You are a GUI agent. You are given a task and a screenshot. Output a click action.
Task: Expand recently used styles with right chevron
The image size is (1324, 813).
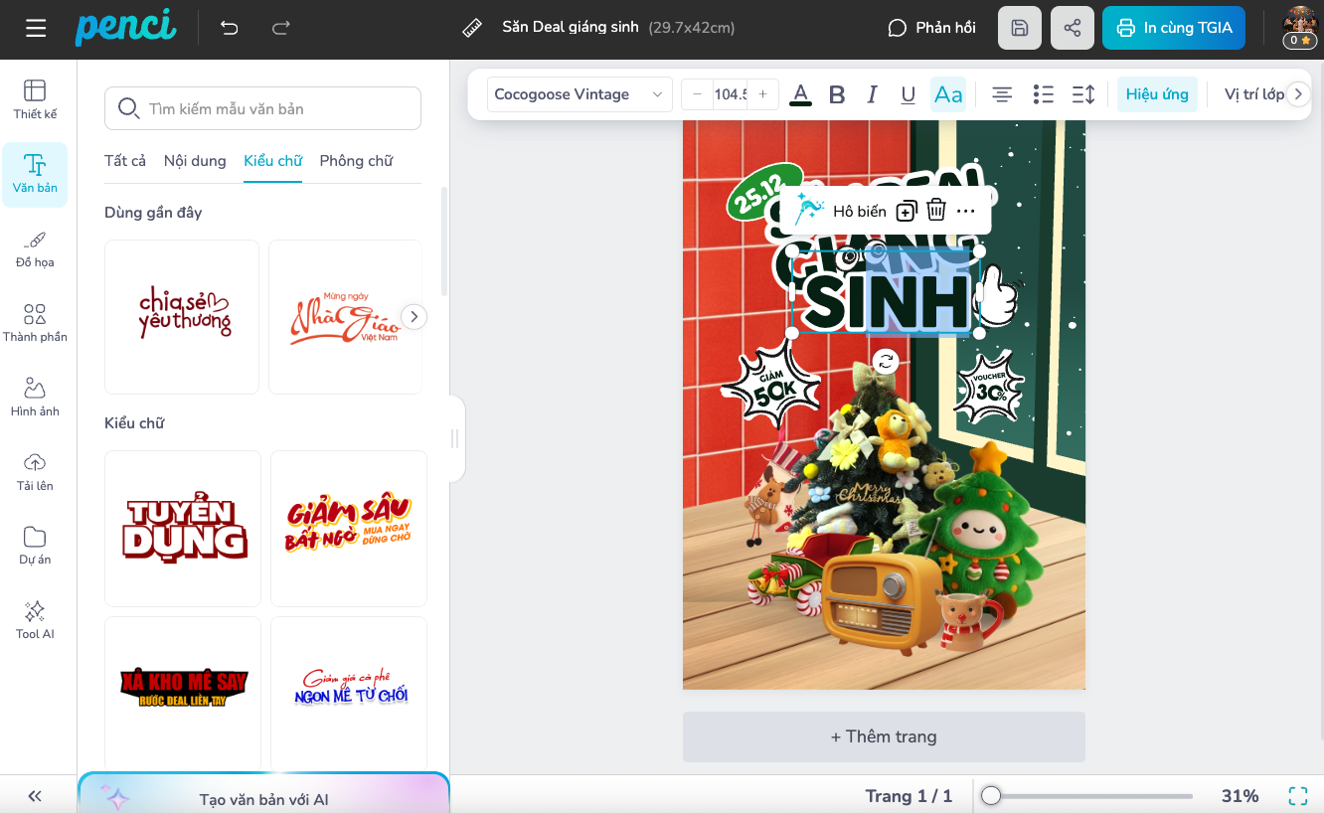(x=414, y=317)
